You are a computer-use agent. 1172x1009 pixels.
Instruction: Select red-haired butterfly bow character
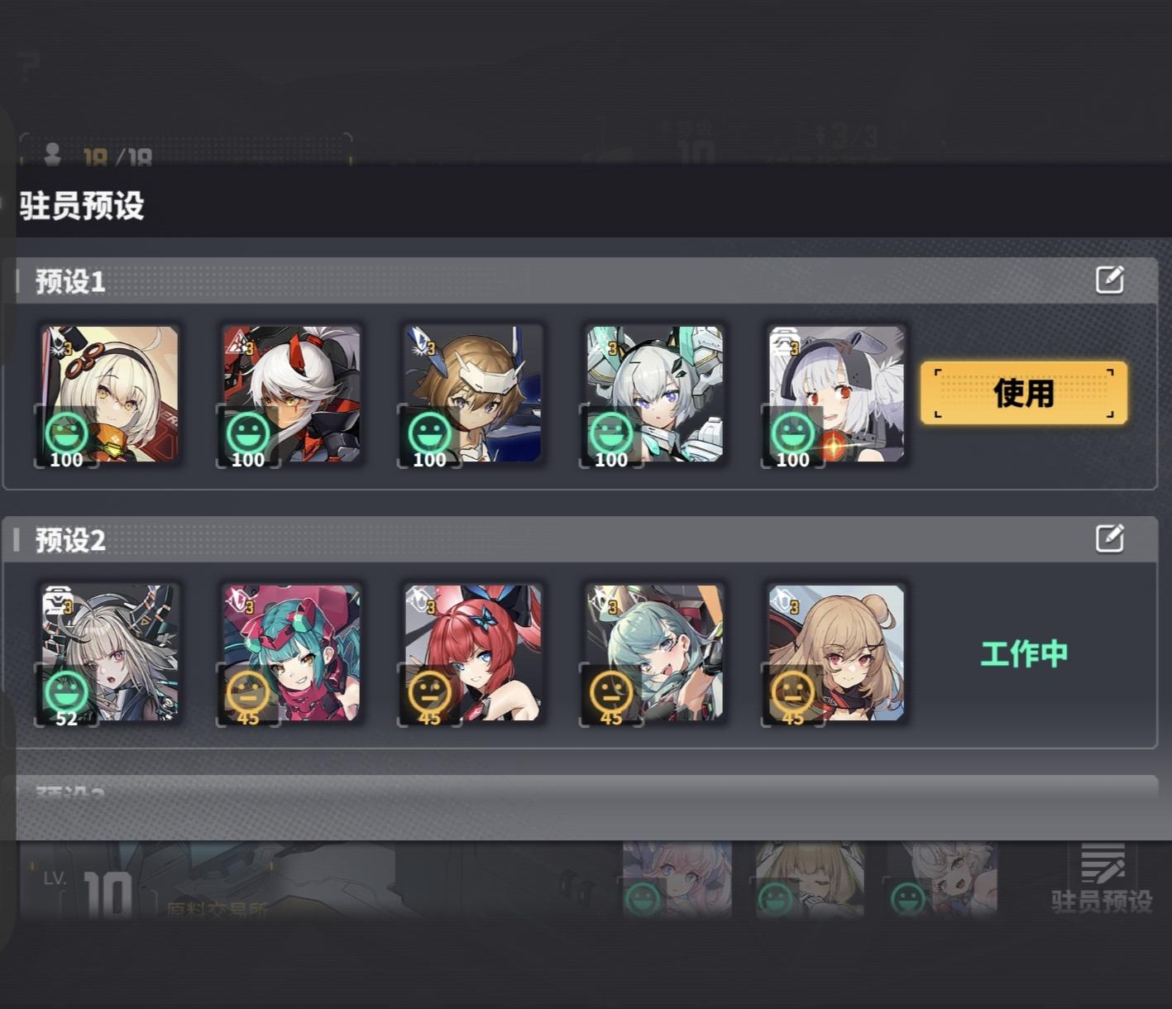coord(473,653)
